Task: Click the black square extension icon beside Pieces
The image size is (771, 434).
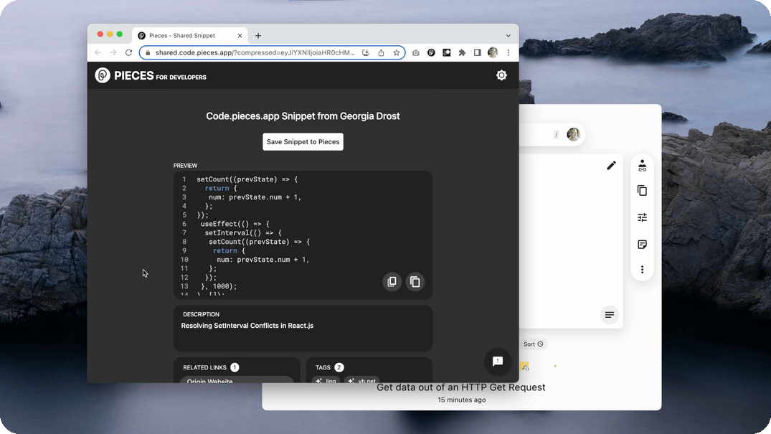Action: 447,52
